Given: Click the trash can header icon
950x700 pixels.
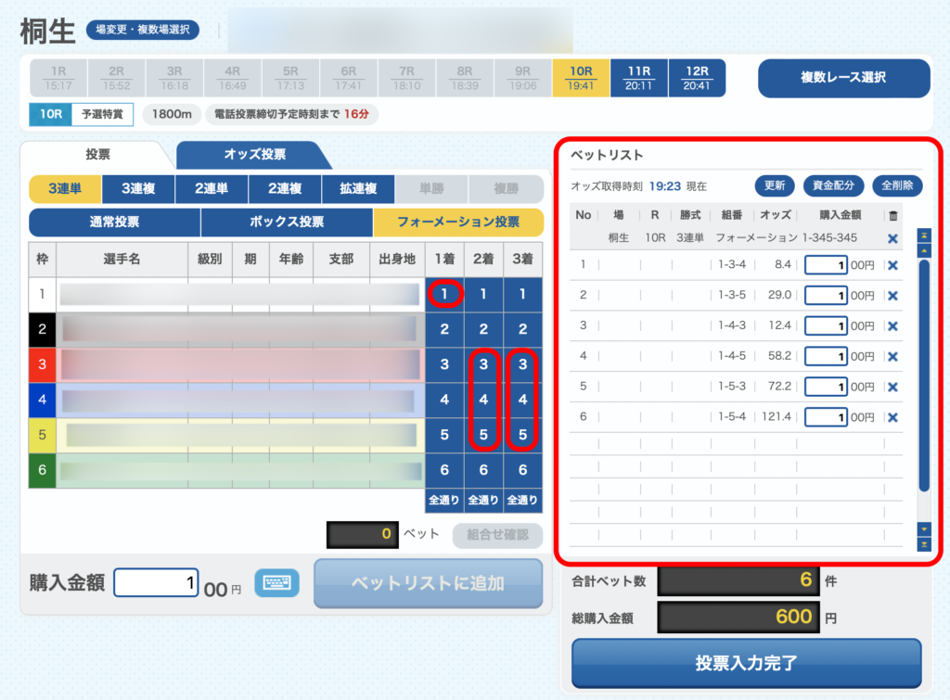Looking at the screenshot, I should pos(892,215).
